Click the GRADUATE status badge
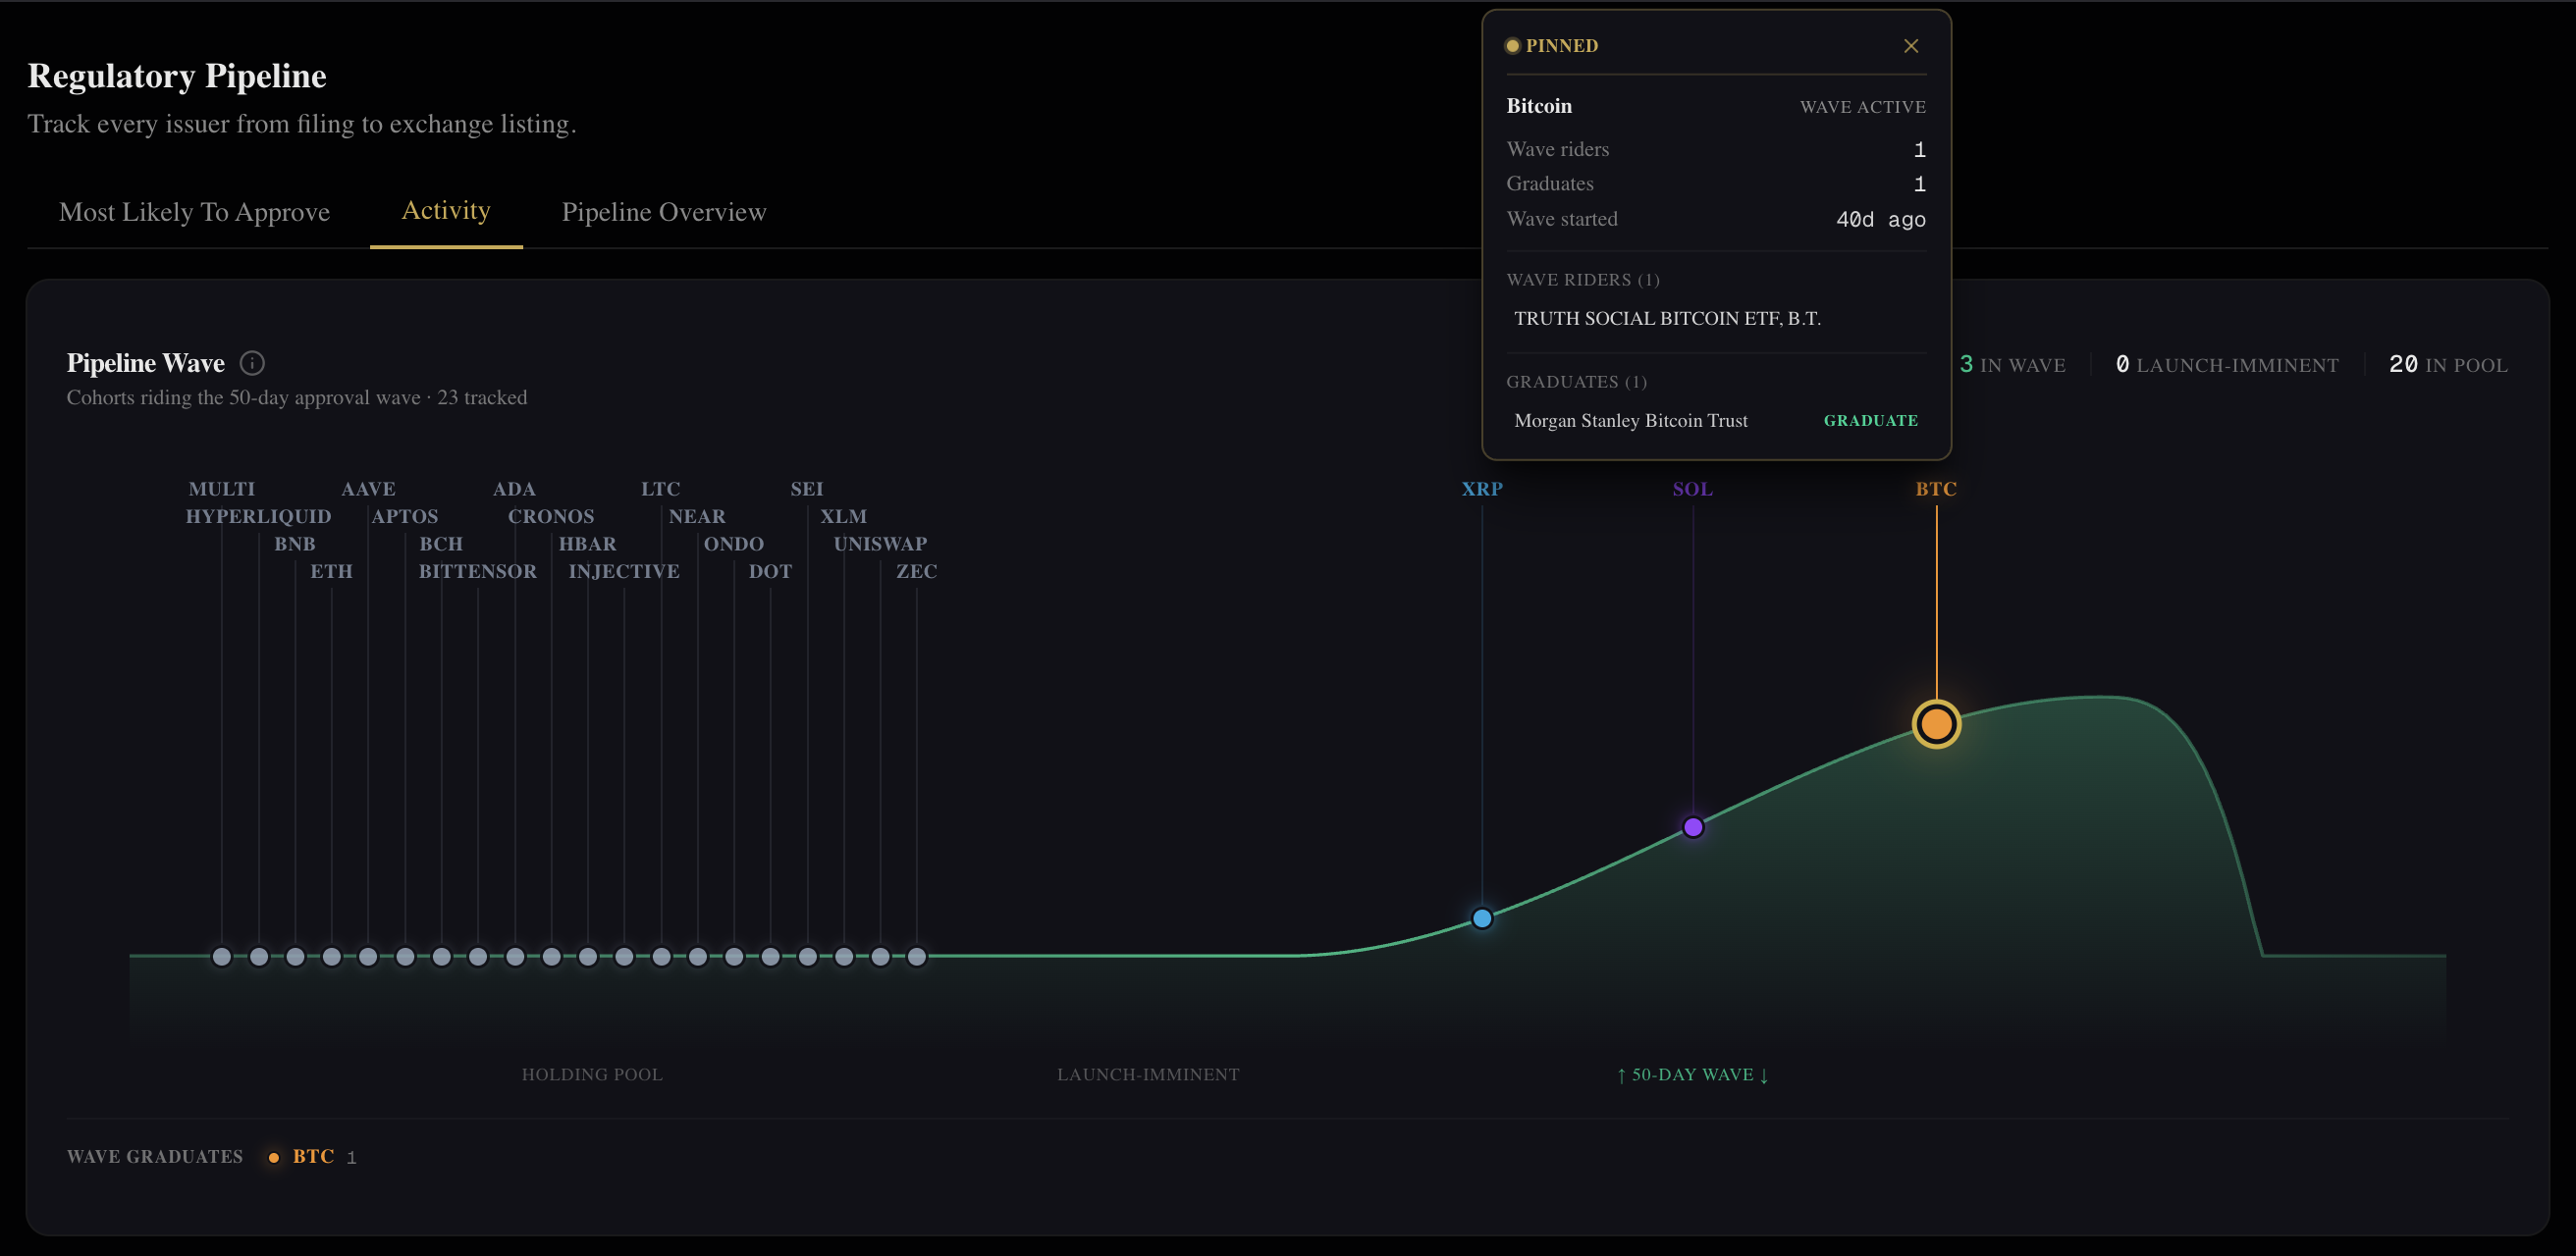 (1870, 421)
